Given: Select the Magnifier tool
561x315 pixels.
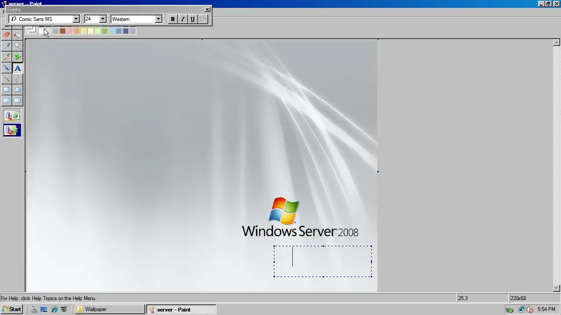Looking at the screenshot, I should coord(18,46).
